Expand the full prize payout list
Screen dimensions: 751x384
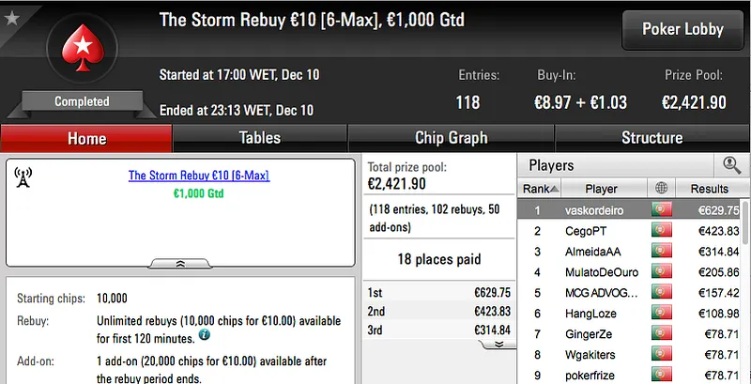[497, 345]
